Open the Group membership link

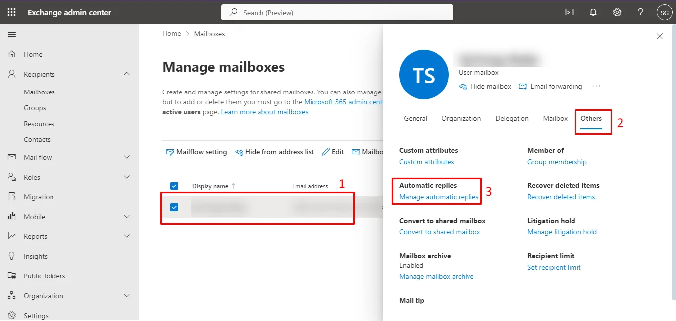[x=557, y=162]
